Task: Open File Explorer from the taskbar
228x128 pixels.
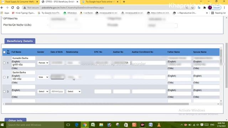Action: coord(101,125)
